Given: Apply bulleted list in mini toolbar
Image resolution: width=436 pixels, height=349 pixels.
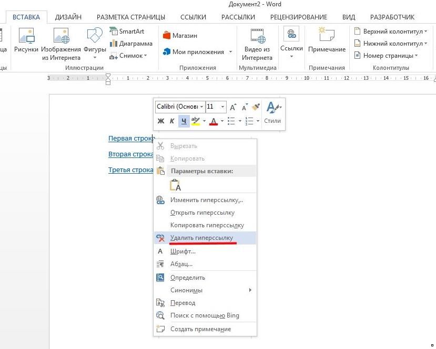Looking at the screenshot, I should [x=231, y=121].
